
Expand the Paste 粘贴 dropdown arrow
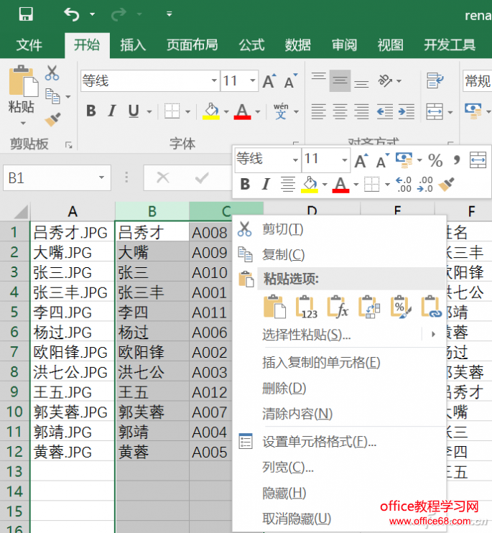coord(23,123)
